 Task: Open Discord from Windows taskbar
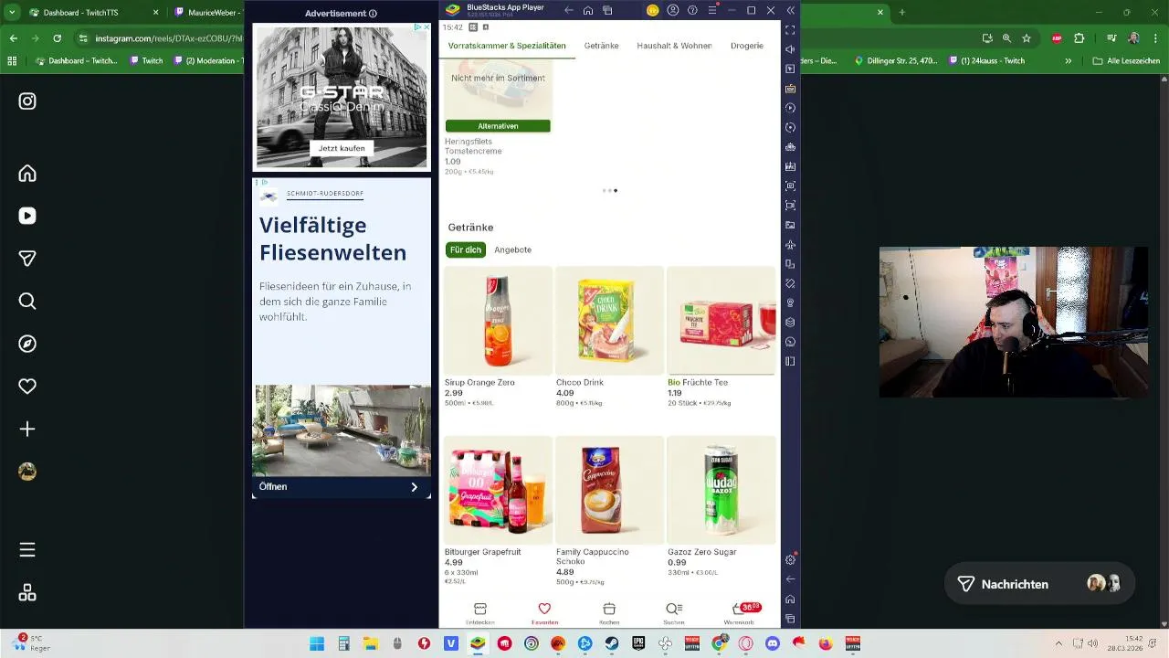773,643
